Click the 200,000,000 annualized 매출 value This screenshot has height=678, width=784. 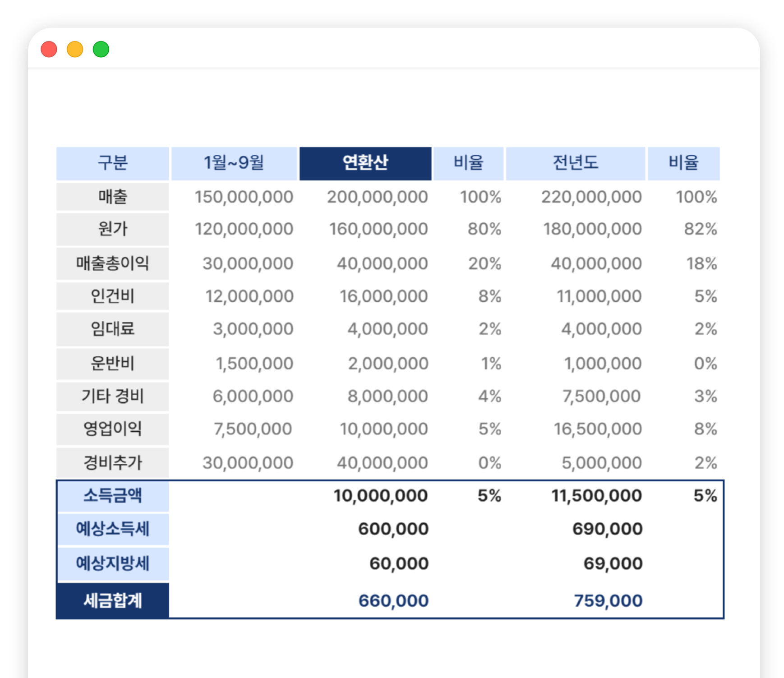coord(377,197)
